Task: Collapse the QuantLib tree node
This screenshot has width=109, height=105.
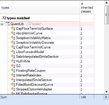Action: [2, 24]
